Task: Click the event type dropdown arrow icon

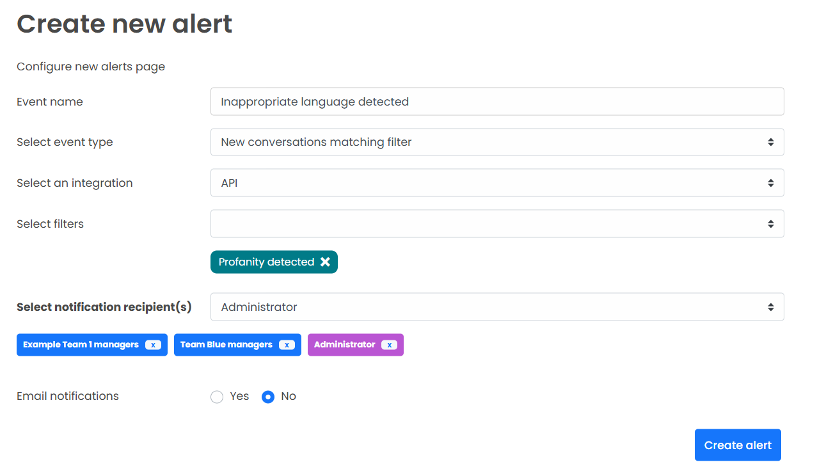Action: [771, 142]
